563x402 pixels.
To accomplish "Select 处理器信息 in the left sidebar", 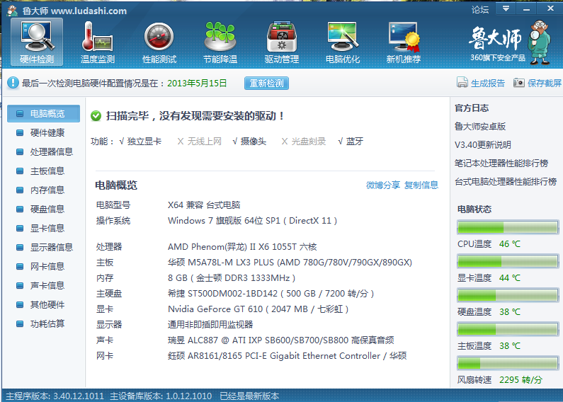I will (x=51, y=151).
